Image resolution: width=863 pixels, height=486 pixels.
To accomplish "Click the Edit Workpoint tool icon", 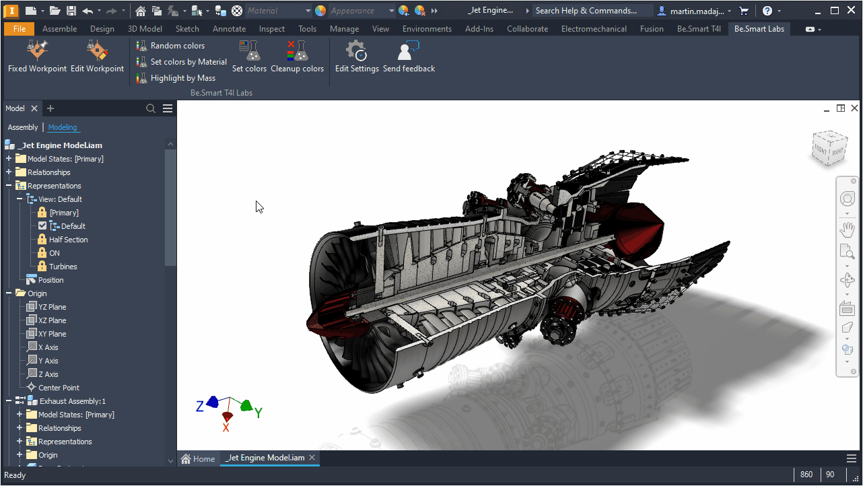I will click(97, 50).
